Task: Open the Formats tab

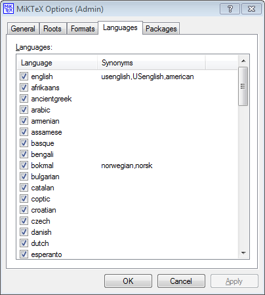Action: [x=83, y=29]
